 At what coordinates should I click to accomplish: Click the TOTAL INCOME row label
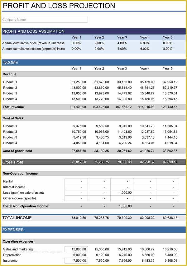[17, 218]
